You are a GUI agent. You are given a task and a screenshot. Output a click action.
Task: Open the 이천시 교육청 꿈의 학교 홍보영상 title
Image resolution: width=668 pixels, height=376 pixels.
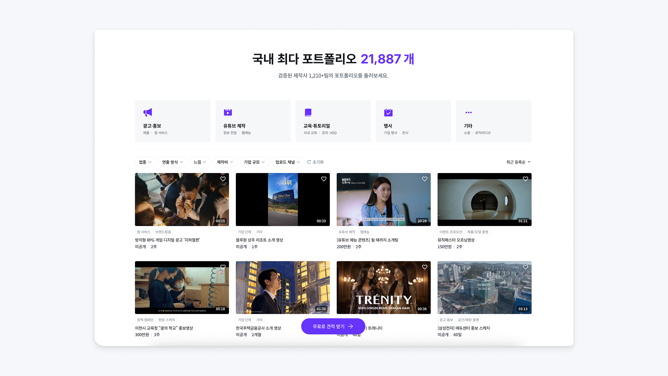point(164,328)
